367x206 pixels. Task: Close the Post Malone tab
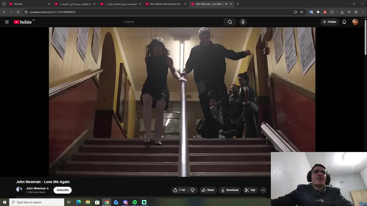point(185,4)
